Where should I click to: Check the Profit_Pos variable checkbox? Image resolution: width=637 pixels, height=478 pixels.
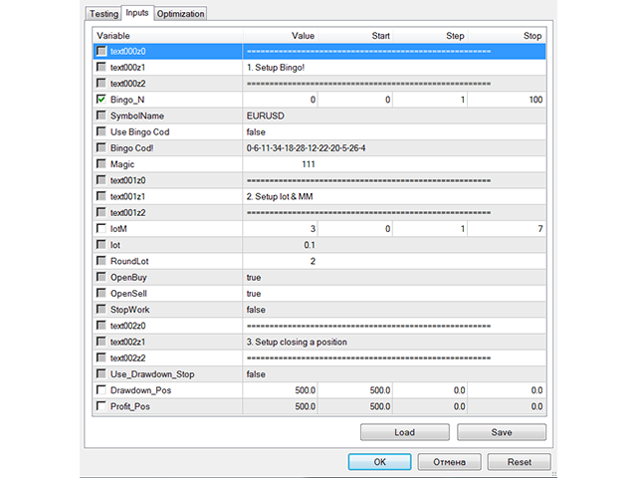[101, 406]
